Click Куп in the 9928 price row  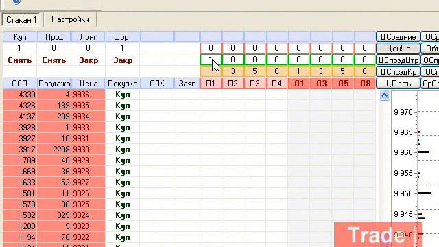pos(123,172)
